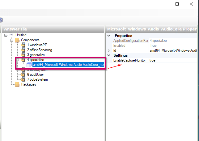Select the AppliedConfigurationPass property row
This screenshot has height=141, width=199.
[x=130, y=41]
